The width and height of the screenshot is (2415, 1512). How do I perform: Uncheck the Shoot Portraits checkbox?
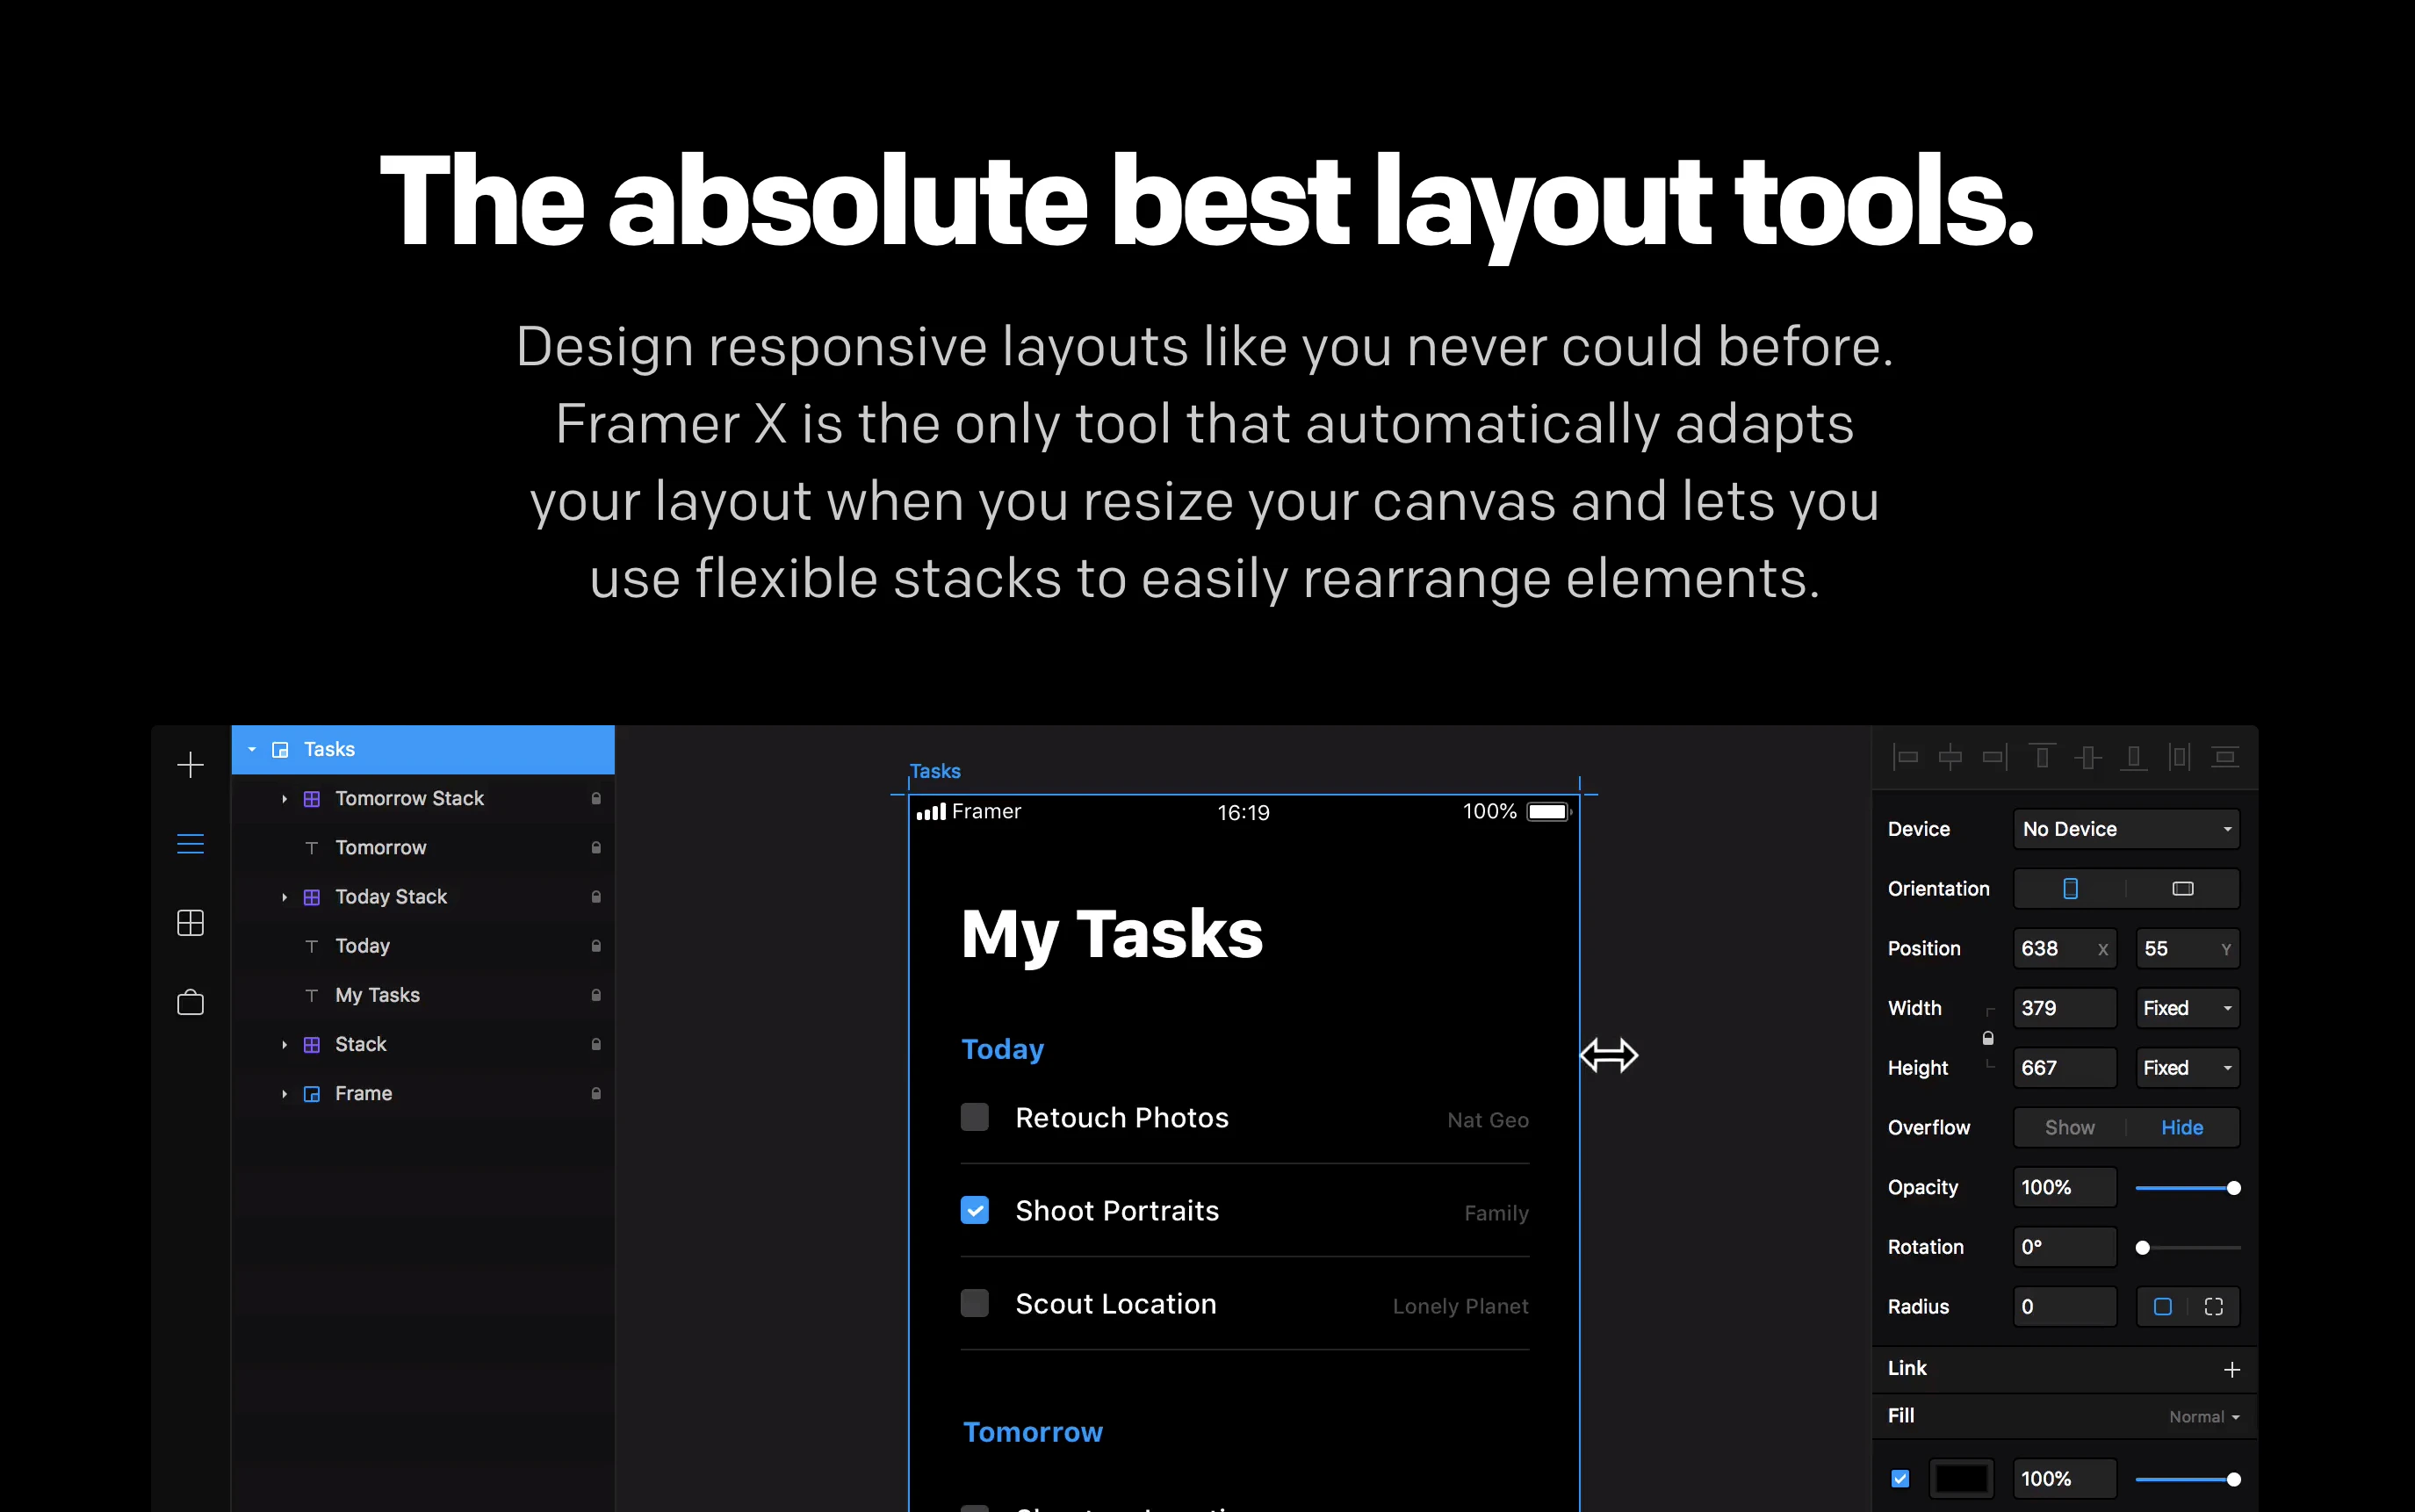coord(974,1210)
